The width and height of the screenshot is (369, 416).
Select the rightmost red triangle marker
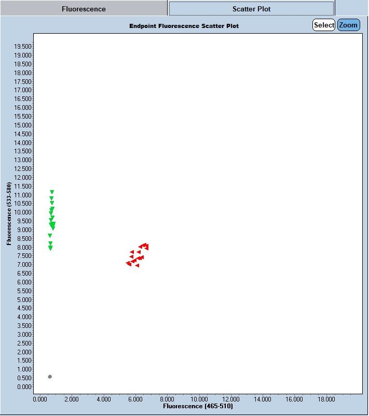coord(147,247)
